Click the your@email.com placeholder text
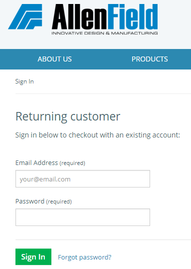Image resolution: width=191 pixels, height=269 pixels. pos(45,179)
